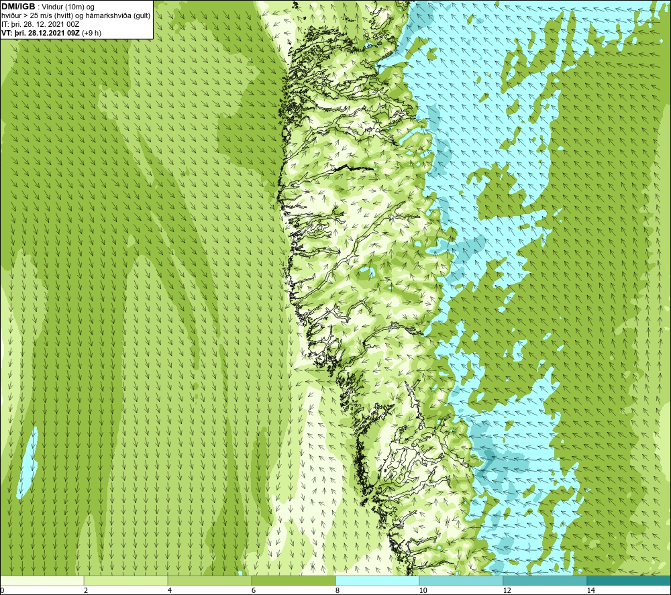Click the legend label "12"

pos(507,590)
